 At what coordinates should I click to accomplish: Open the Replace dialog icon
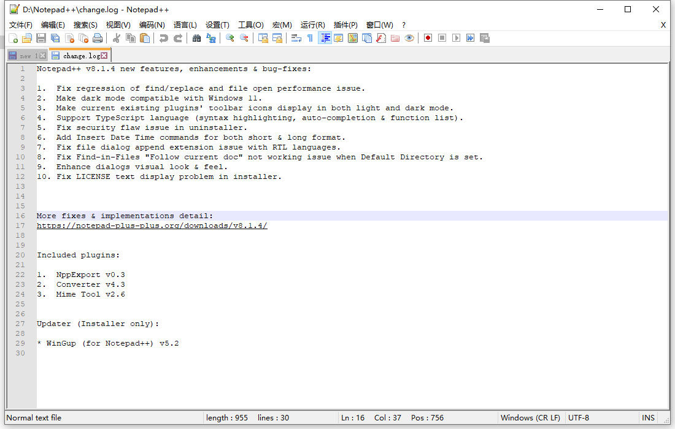coord(211,38)
